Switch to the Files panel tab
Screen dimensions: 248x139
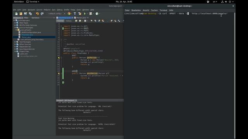pos(26,18)
